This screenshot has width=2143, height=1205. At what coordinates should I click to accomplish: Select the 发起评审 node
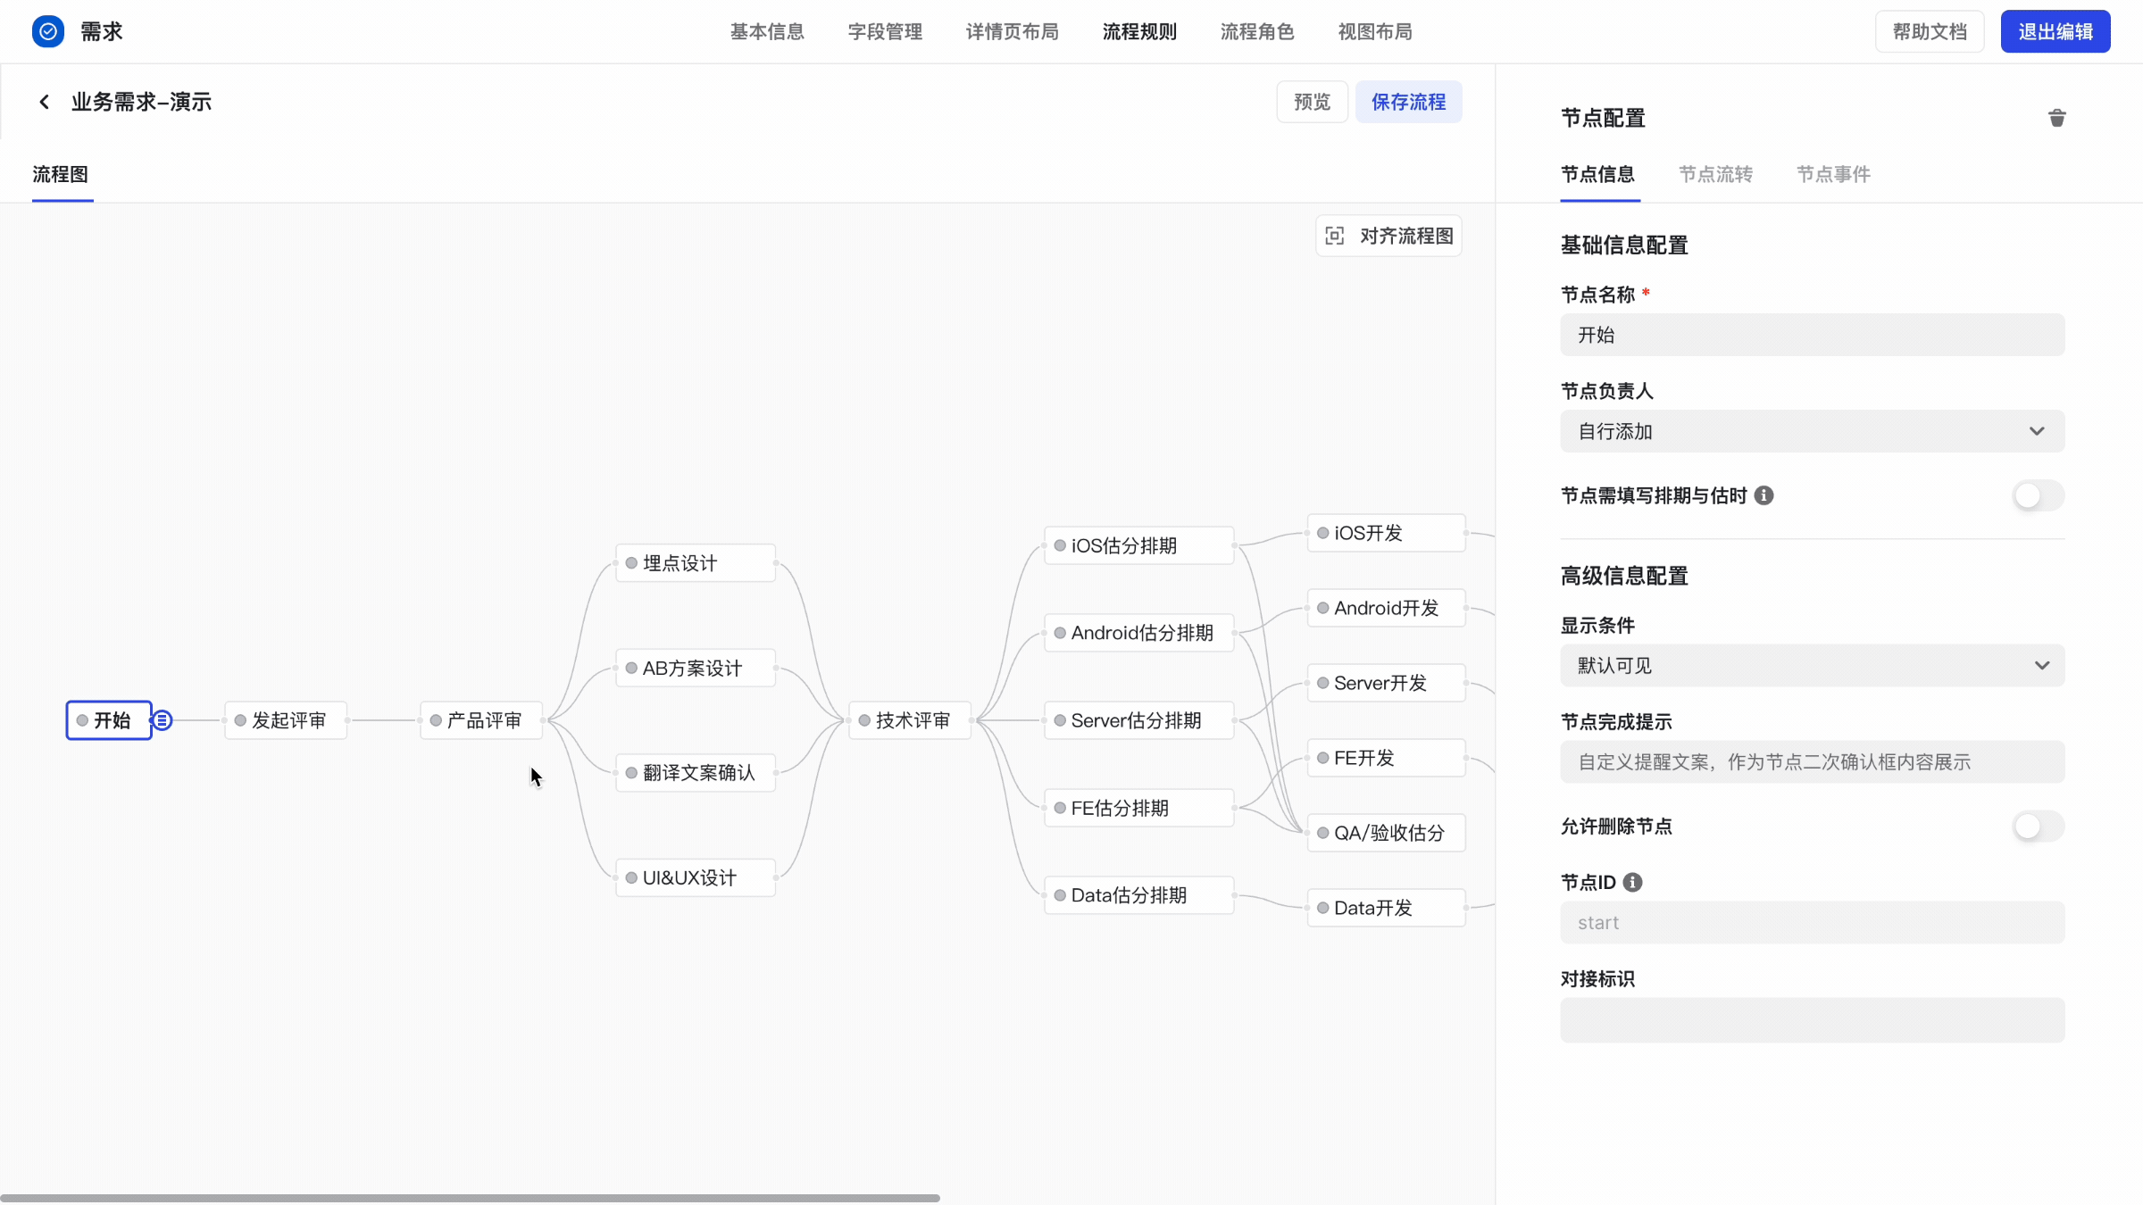tap(286, 720)
